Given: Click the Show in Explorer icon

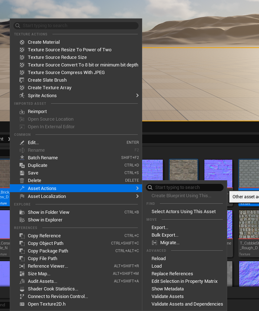Looking at the screenshot, I should click(x=22, y=220).
